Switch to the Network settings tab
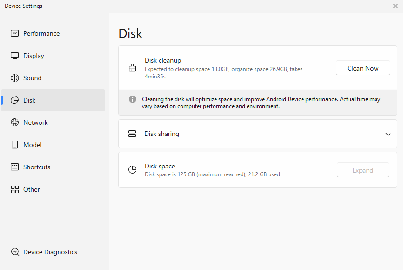Viewport: 403px width, 270px height. pos(36,122)
